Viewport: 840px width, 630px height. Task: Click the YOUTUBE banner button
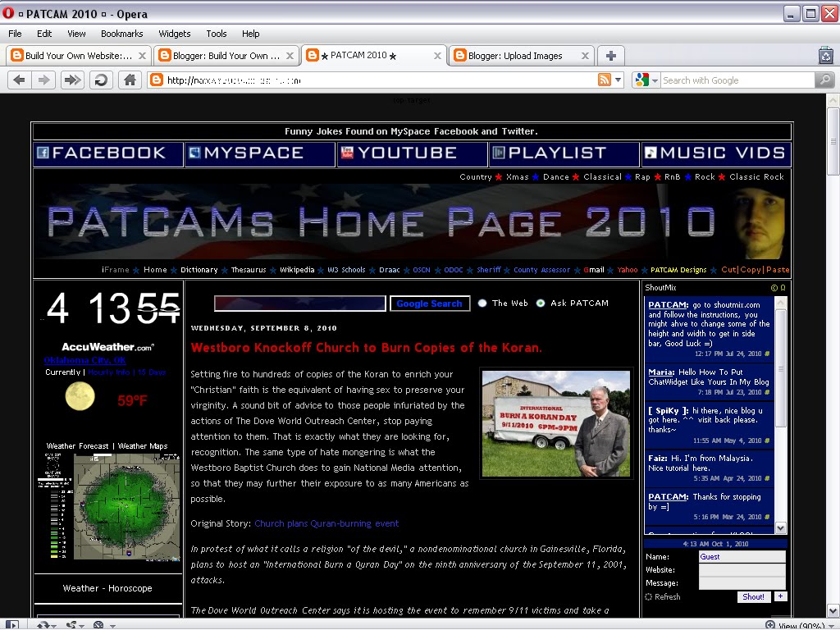pyautogui.click(x=412, y=153)
